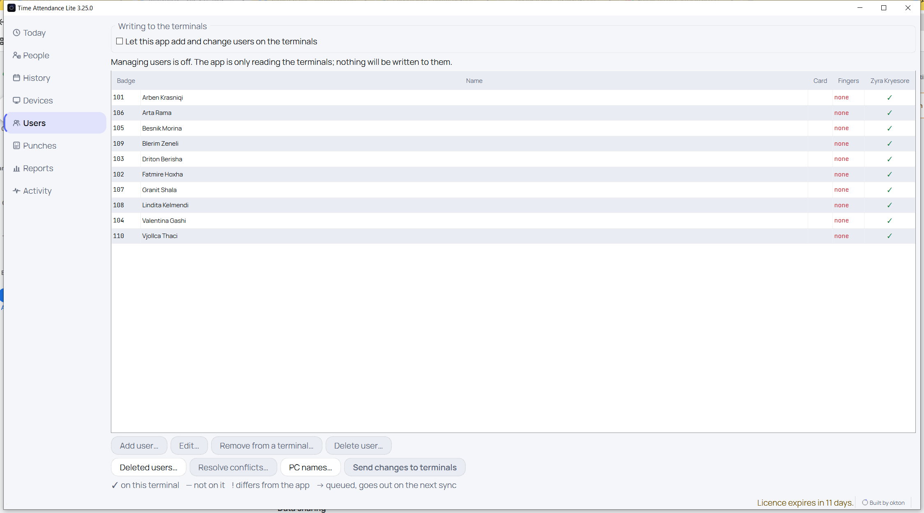Go to the People section
The height and width of the screenshot is (513, 924).
[x=55, y=55]
